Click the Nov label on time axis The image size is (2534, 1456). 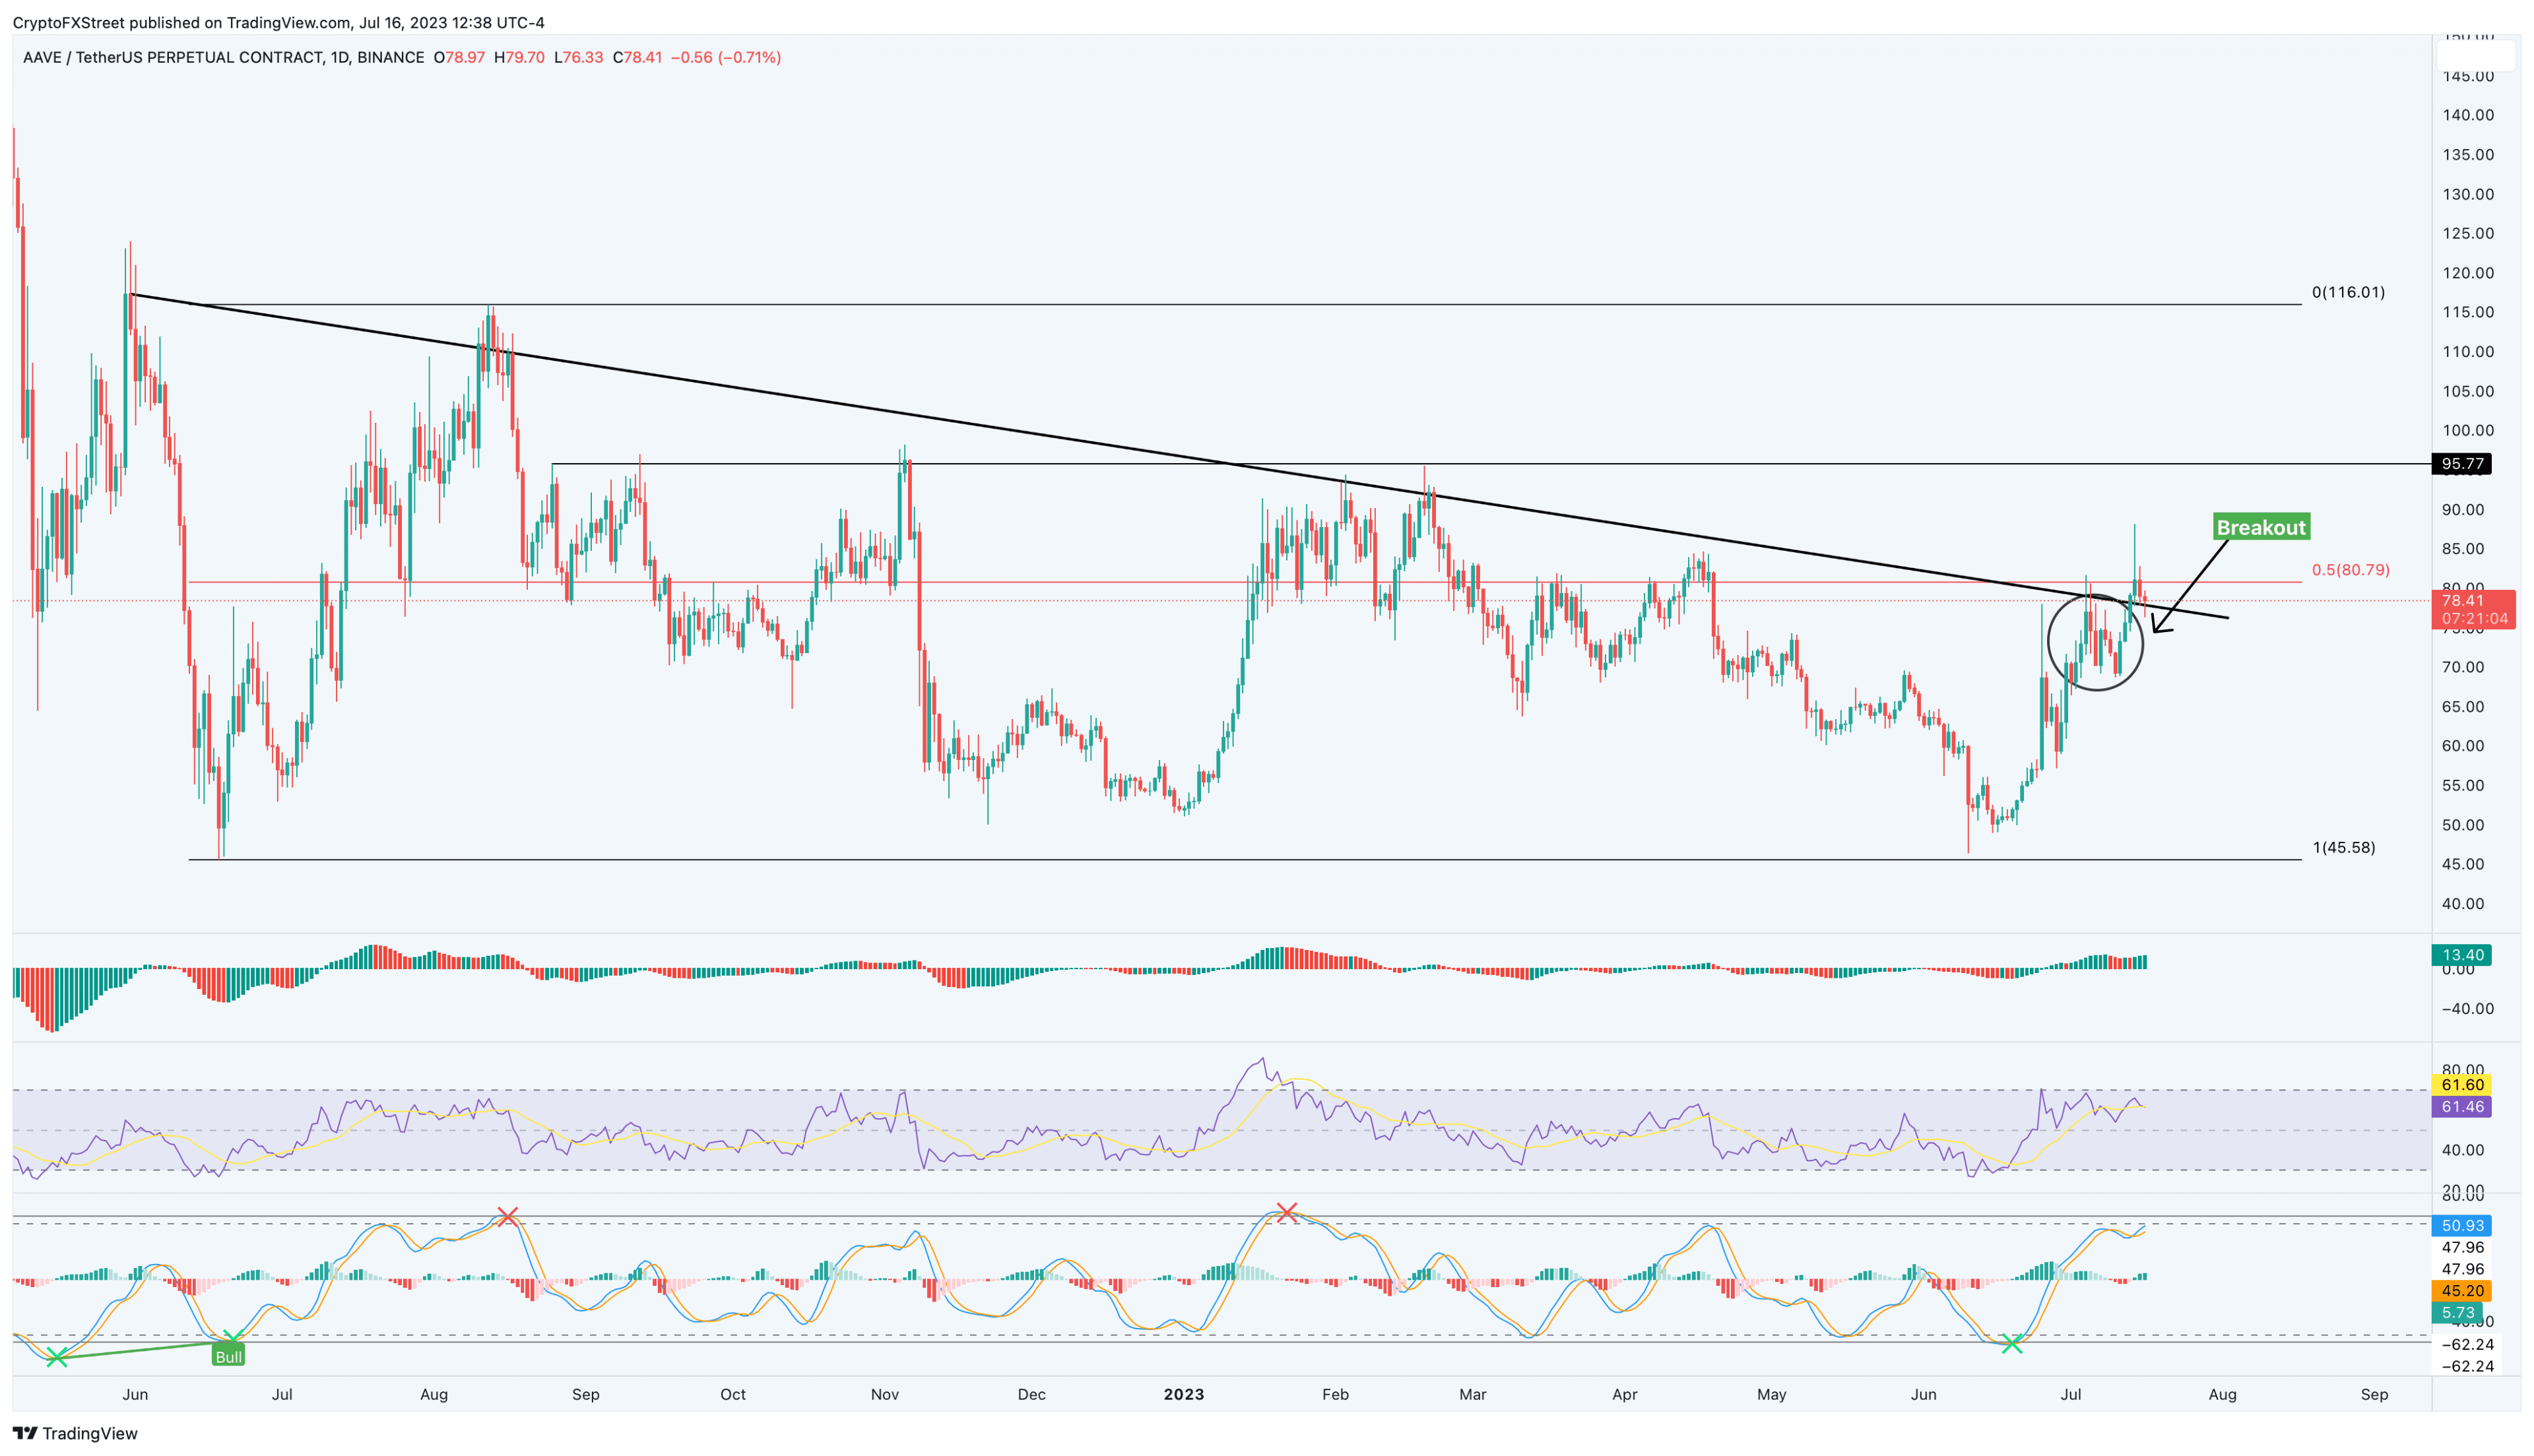click(885, 1394)
